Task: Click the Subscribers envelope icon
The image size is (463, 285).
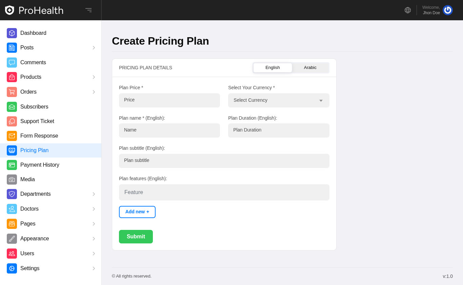Action: (x=12, y=107)
